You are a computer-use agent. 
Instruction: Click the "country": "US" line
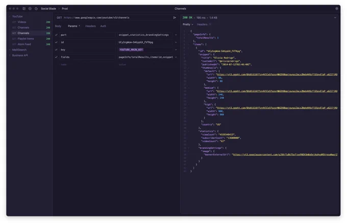pyautogui.click(x=211, y=125)
